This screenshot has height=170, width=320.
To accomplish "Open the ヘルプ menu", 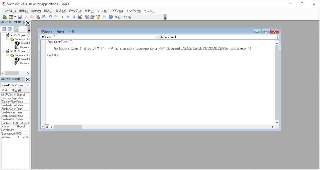I will click(150, 11).
